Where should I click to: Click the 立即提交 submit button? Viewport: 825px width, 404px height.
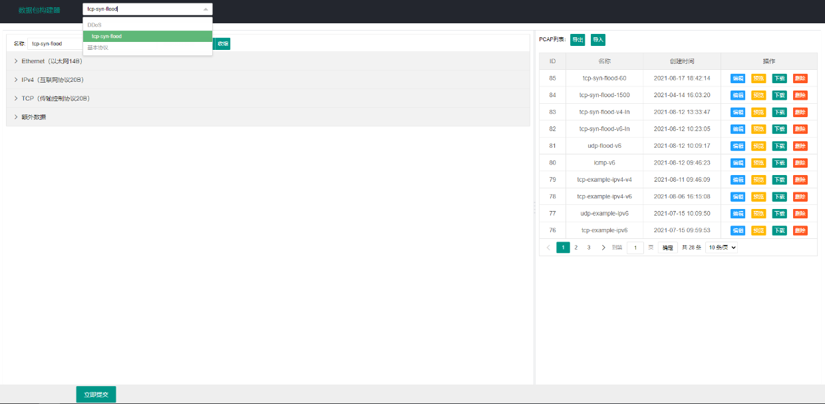(96, 394)
